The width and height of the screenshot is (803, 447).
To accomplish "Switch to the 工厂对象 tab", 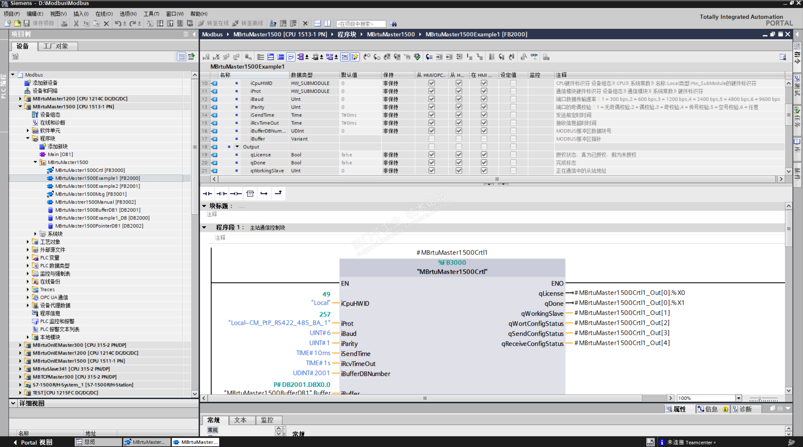I will (x=56, y=46).
